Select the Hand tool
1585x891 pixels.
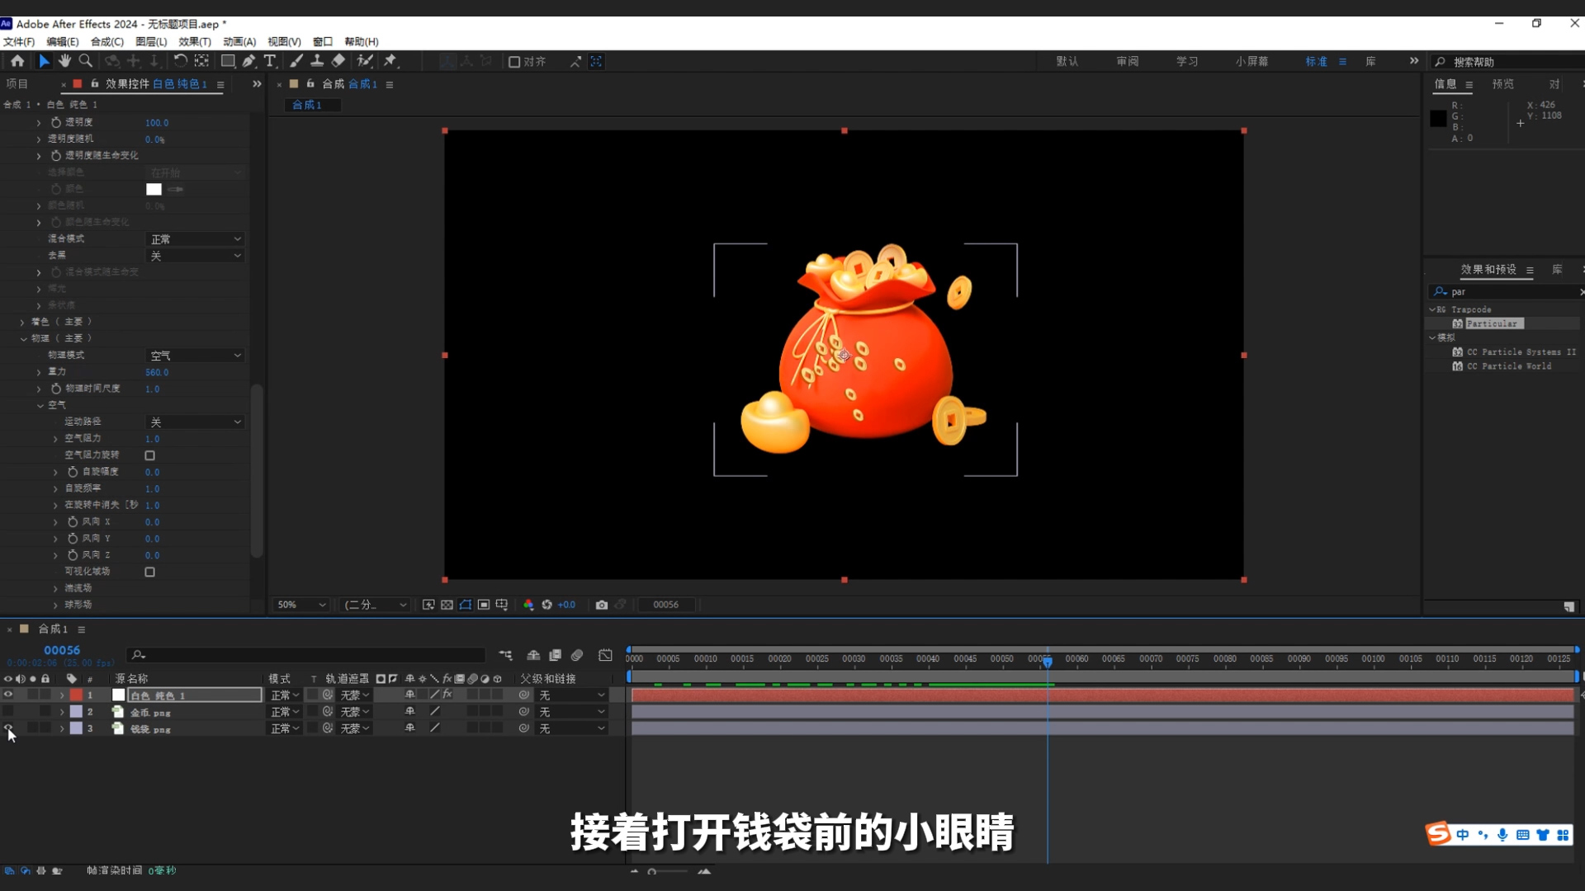pos(64,60)
